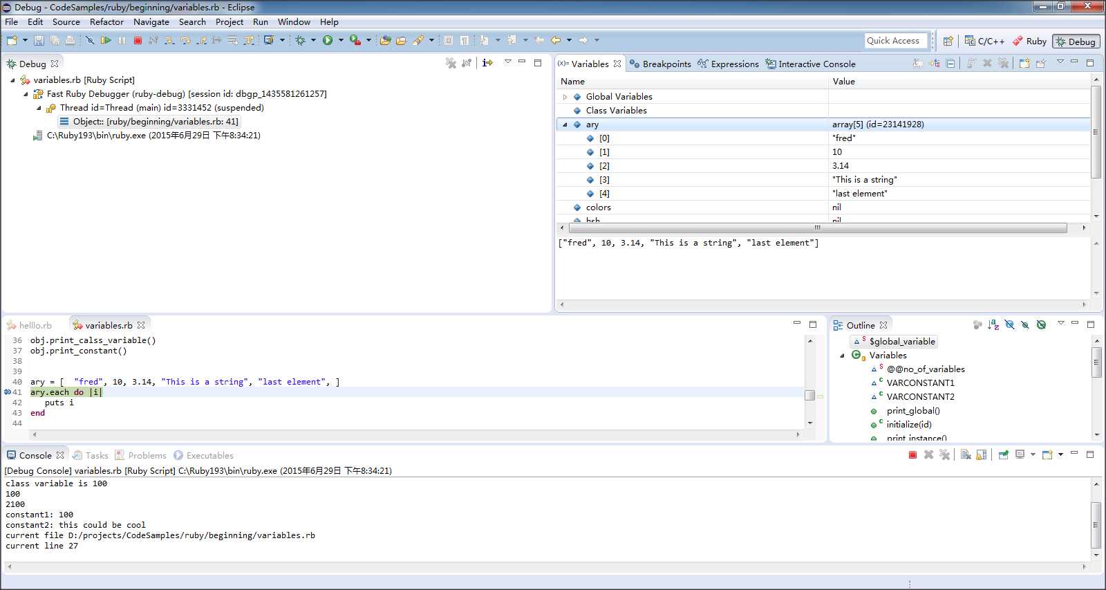1106x590 pixels.
Task: Click Display Selected Console icon
Action: coord(1020,454)
